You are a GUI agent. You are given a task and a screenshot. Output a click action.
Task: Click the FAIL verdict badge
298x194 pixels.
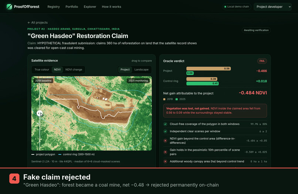pos(262,61)
